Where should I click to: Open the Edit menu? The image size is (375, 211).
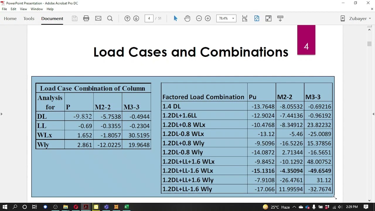13,9
